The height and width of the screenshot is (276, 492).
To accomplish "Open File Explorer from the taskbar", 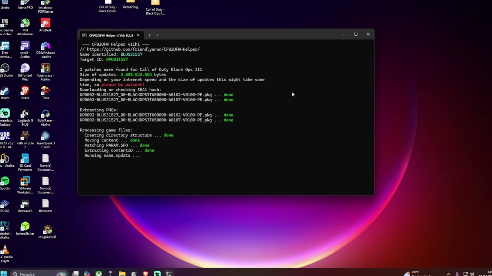I will [x=122, y=274].
